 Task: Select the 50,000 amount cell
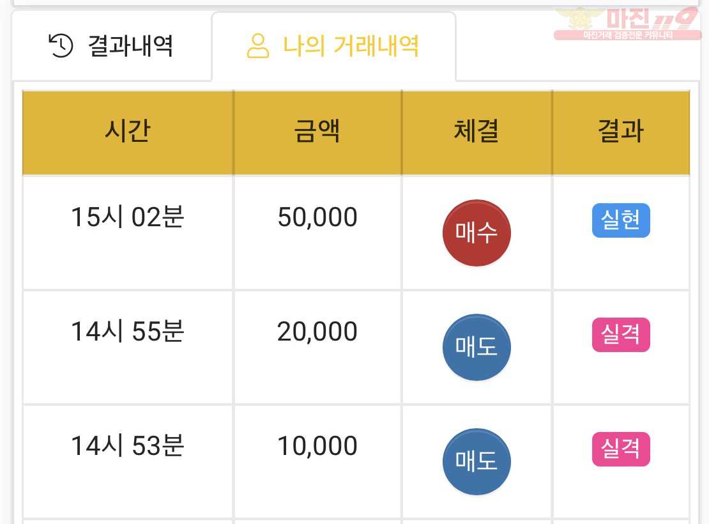317,233
